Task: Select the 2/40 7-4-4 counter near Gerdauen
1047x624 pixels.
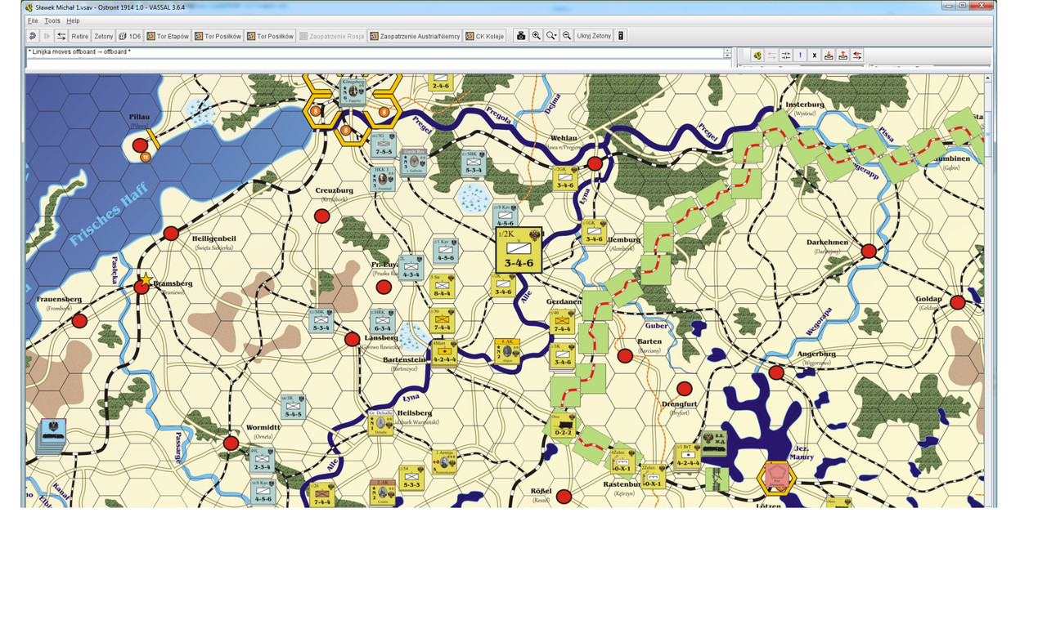Action: click(563, 321)
